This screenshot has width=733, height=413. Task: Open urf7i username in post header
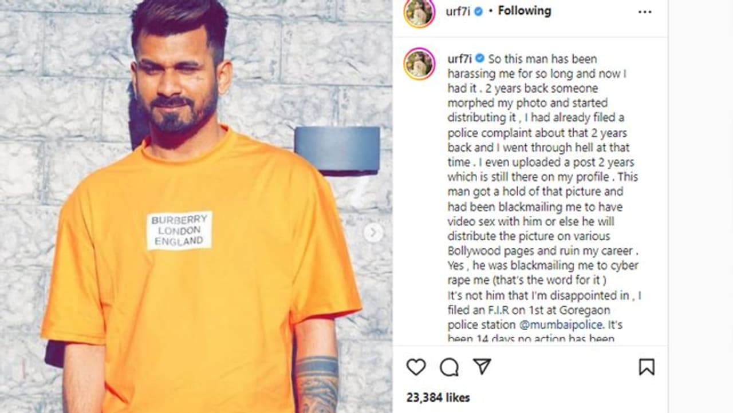pos(458,11)
